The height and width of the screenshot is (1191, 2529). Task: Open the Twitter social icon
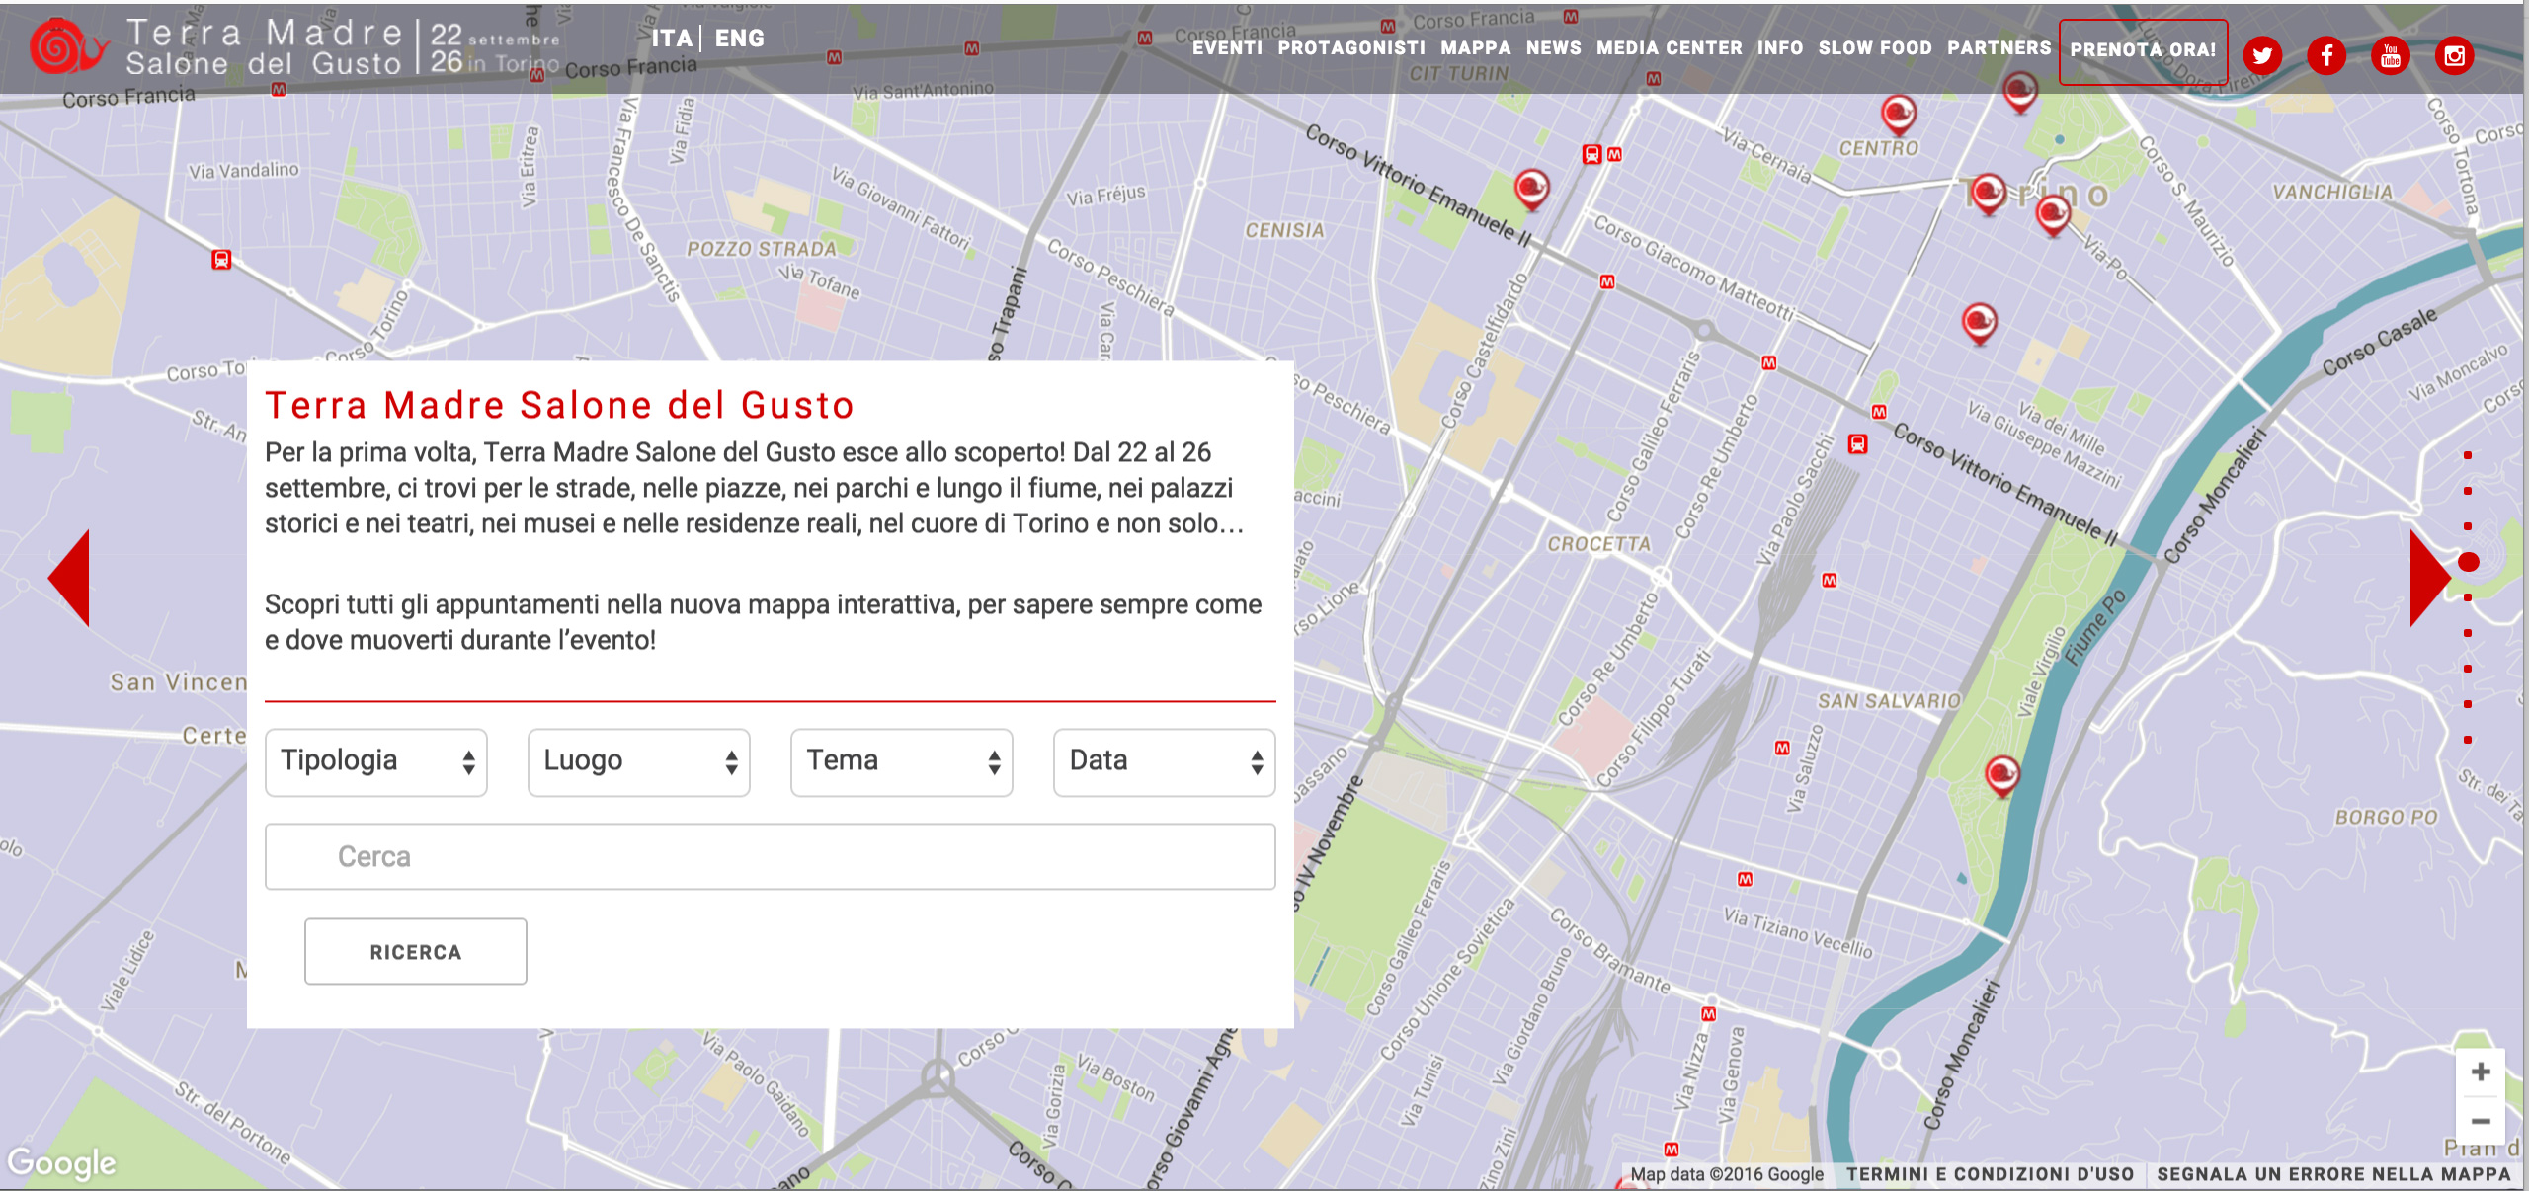pos(2262,55)
